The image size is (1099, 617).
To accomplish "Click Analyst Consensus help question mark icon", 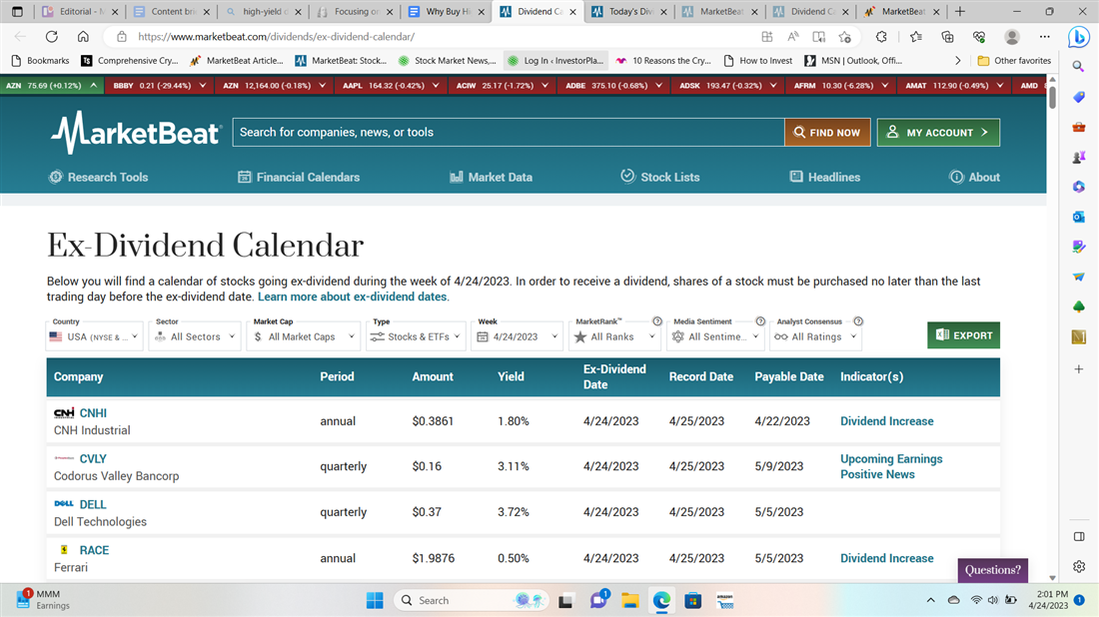I will point(858,321).
